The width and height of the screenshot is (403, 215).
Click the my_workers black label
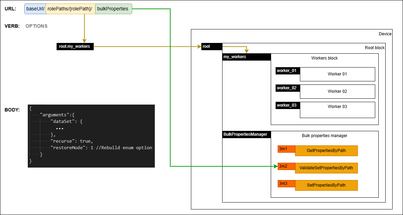pyautogui.click(x=247, y=57)
